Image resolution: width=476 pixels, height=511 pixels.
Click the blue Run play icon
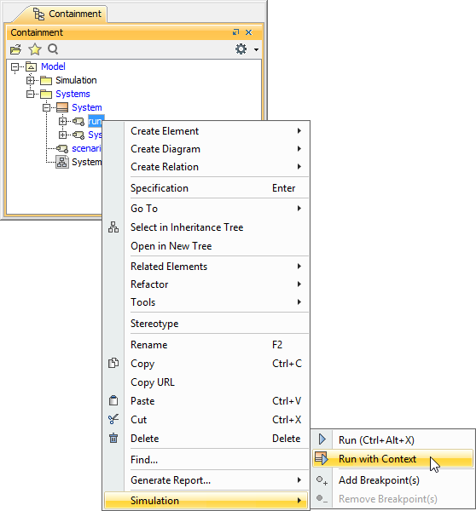click(x=322, y=439)
